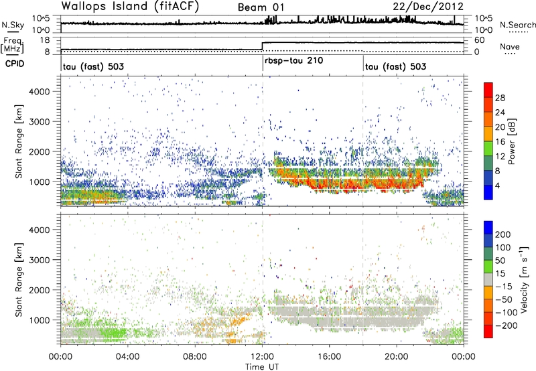
Task: Click the 1000 km tick in the velocity panel
Action: point(40,320)
